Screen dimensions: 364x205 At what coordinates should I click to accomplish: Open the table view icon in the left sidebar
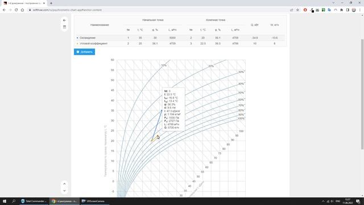pyautogui.click(x=64, y=27)
